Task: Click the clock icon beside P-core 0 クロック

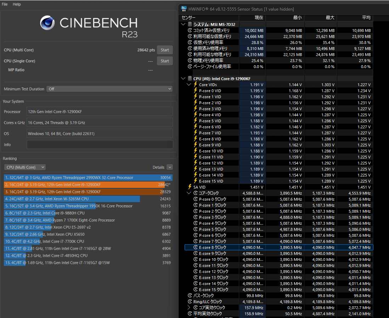Action: (x=196, y=199)
